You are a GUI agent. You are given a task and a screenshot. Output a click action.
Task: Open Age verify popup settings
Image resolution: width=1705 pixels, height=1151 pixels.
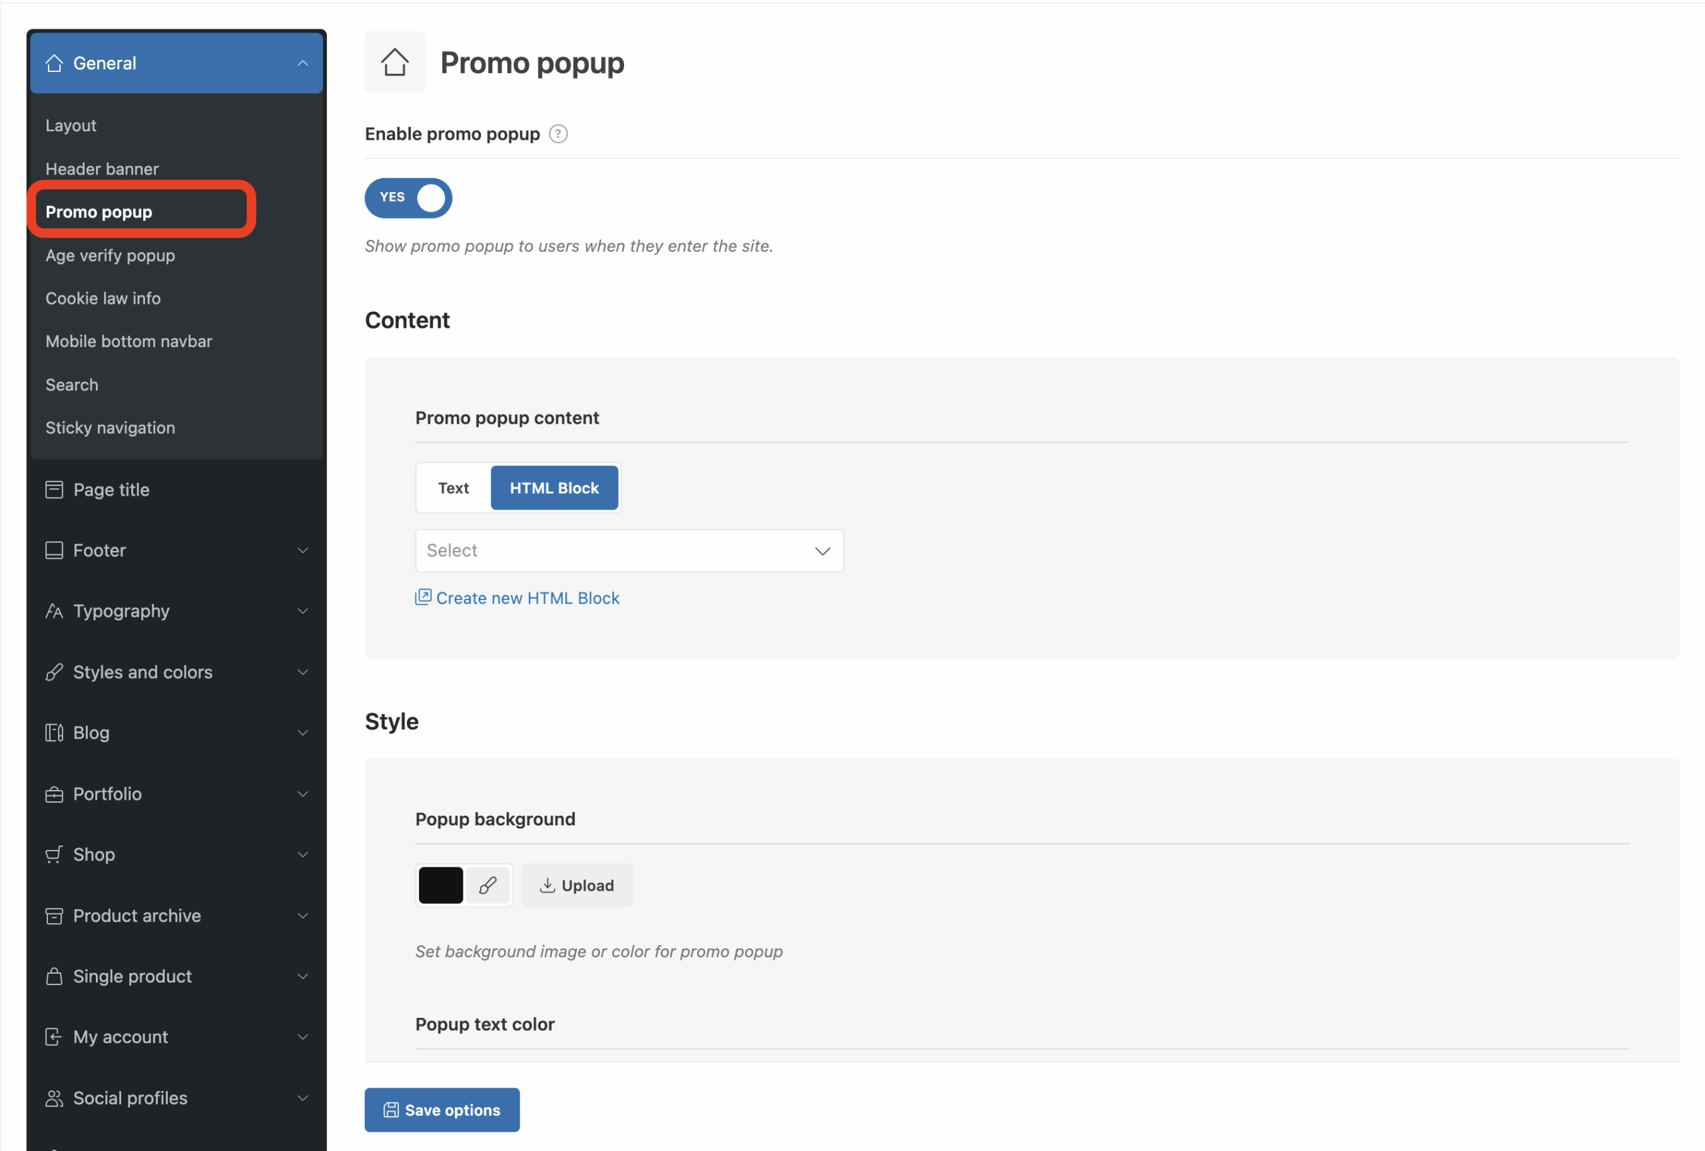(110, 255)
